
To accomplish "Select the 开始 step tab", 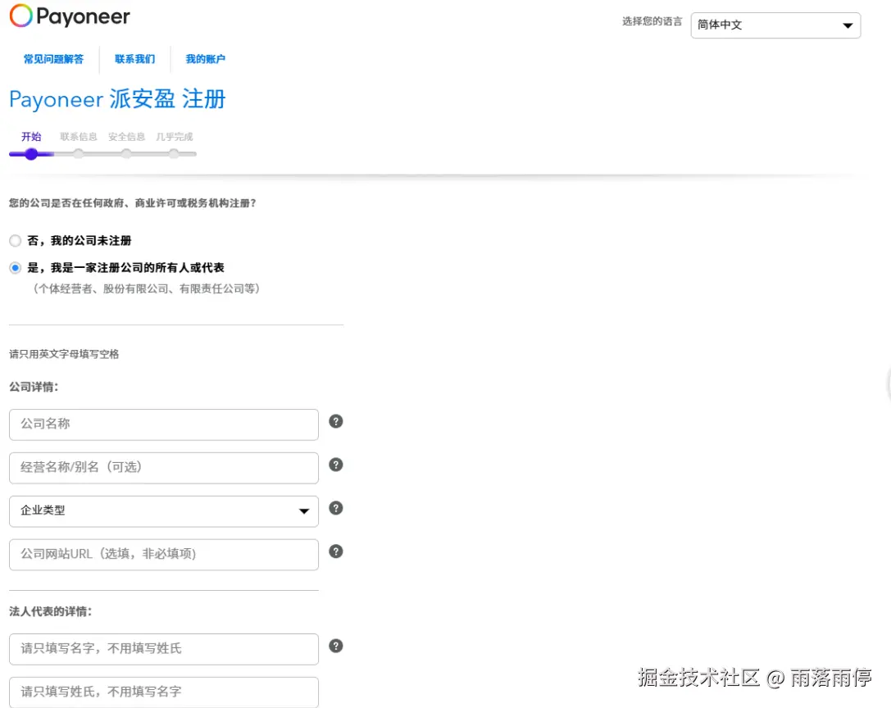I will (x=31, y=137).
